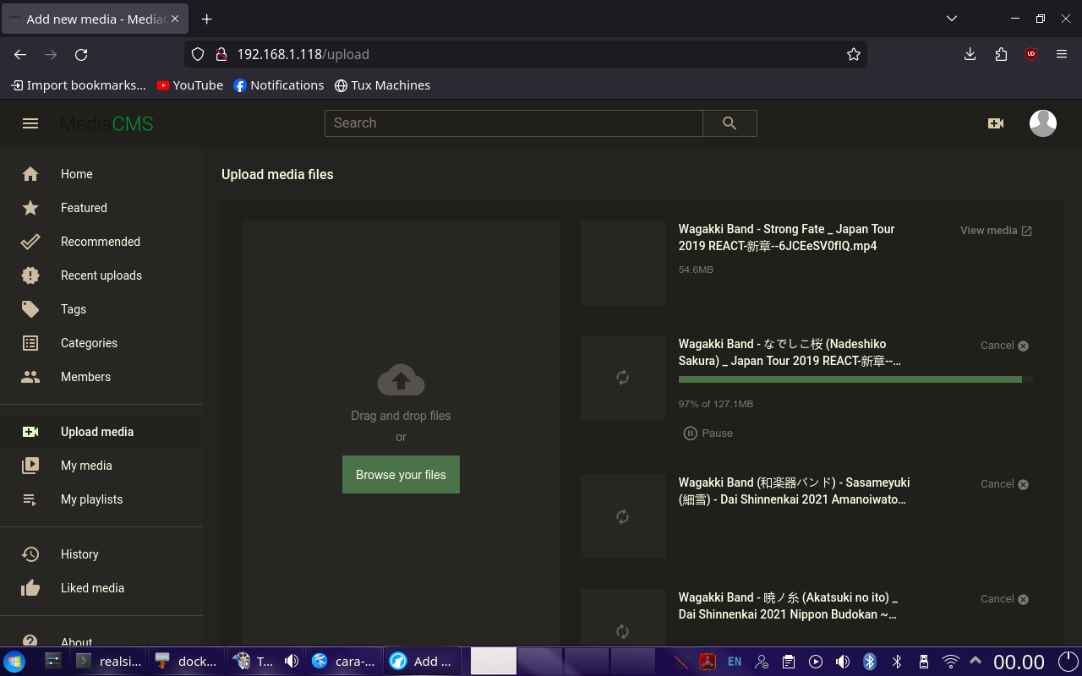Viewport: 1082px width, 676px height.
Task: Open History in sidebar
Action: [x=101, y=554]
